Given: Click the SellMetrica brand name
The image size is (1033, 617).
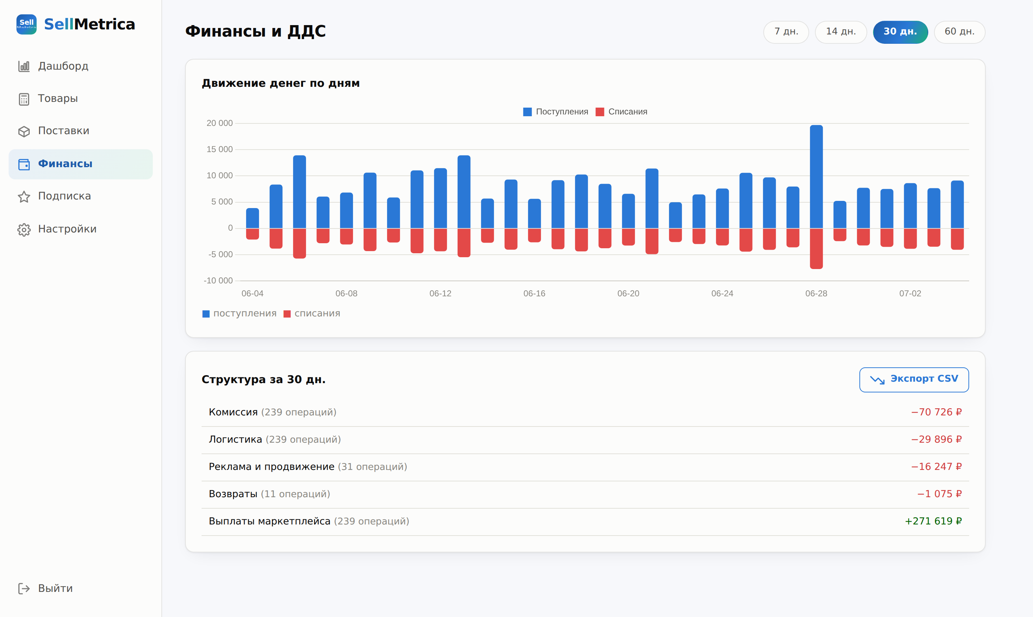Looking at the screenshot, I should 89,24.
